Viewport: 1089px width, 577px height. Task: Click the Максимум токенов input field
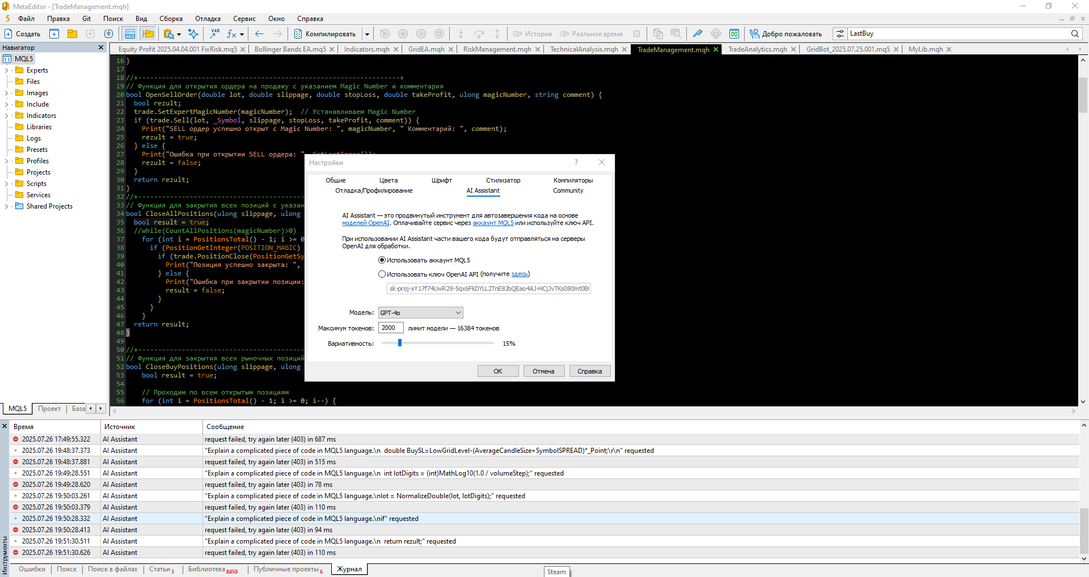(390, 328)
